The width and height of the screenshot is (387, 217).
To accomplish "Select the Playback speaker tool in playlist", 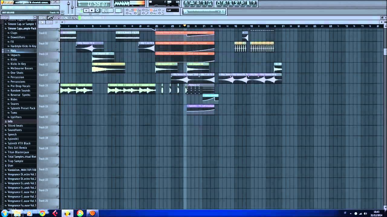I will (x=76, y=18).
